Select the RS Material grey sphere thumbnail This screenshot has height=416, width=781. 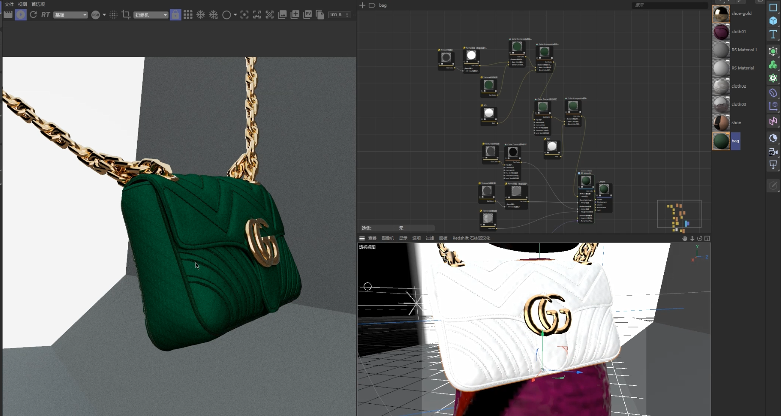tap(721, 68)
